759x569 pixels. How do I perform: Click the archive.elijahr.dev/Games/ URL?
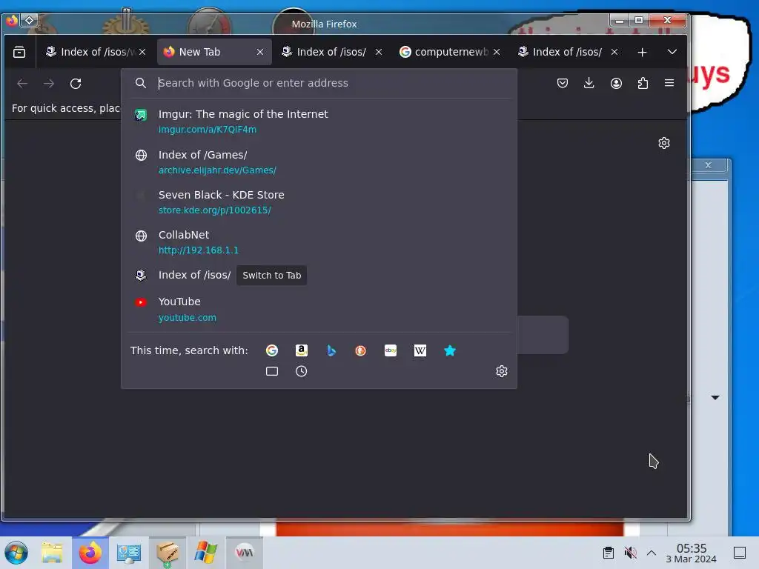click(217, 170)
